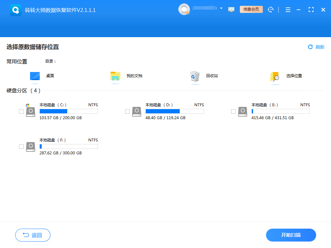The image size is (331, 248).
Task: Click the Choose Location (选择位置) folder icon
Action: click(x=274, y=77)
